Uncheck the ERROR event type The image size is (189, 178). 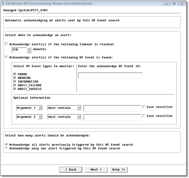(x=15, y=74)
